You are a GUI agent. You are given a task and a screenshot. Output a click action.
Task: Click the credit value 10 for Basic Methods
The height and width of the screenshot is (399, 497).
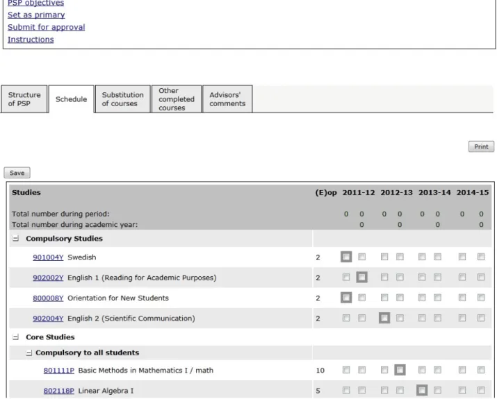[320, 371]
